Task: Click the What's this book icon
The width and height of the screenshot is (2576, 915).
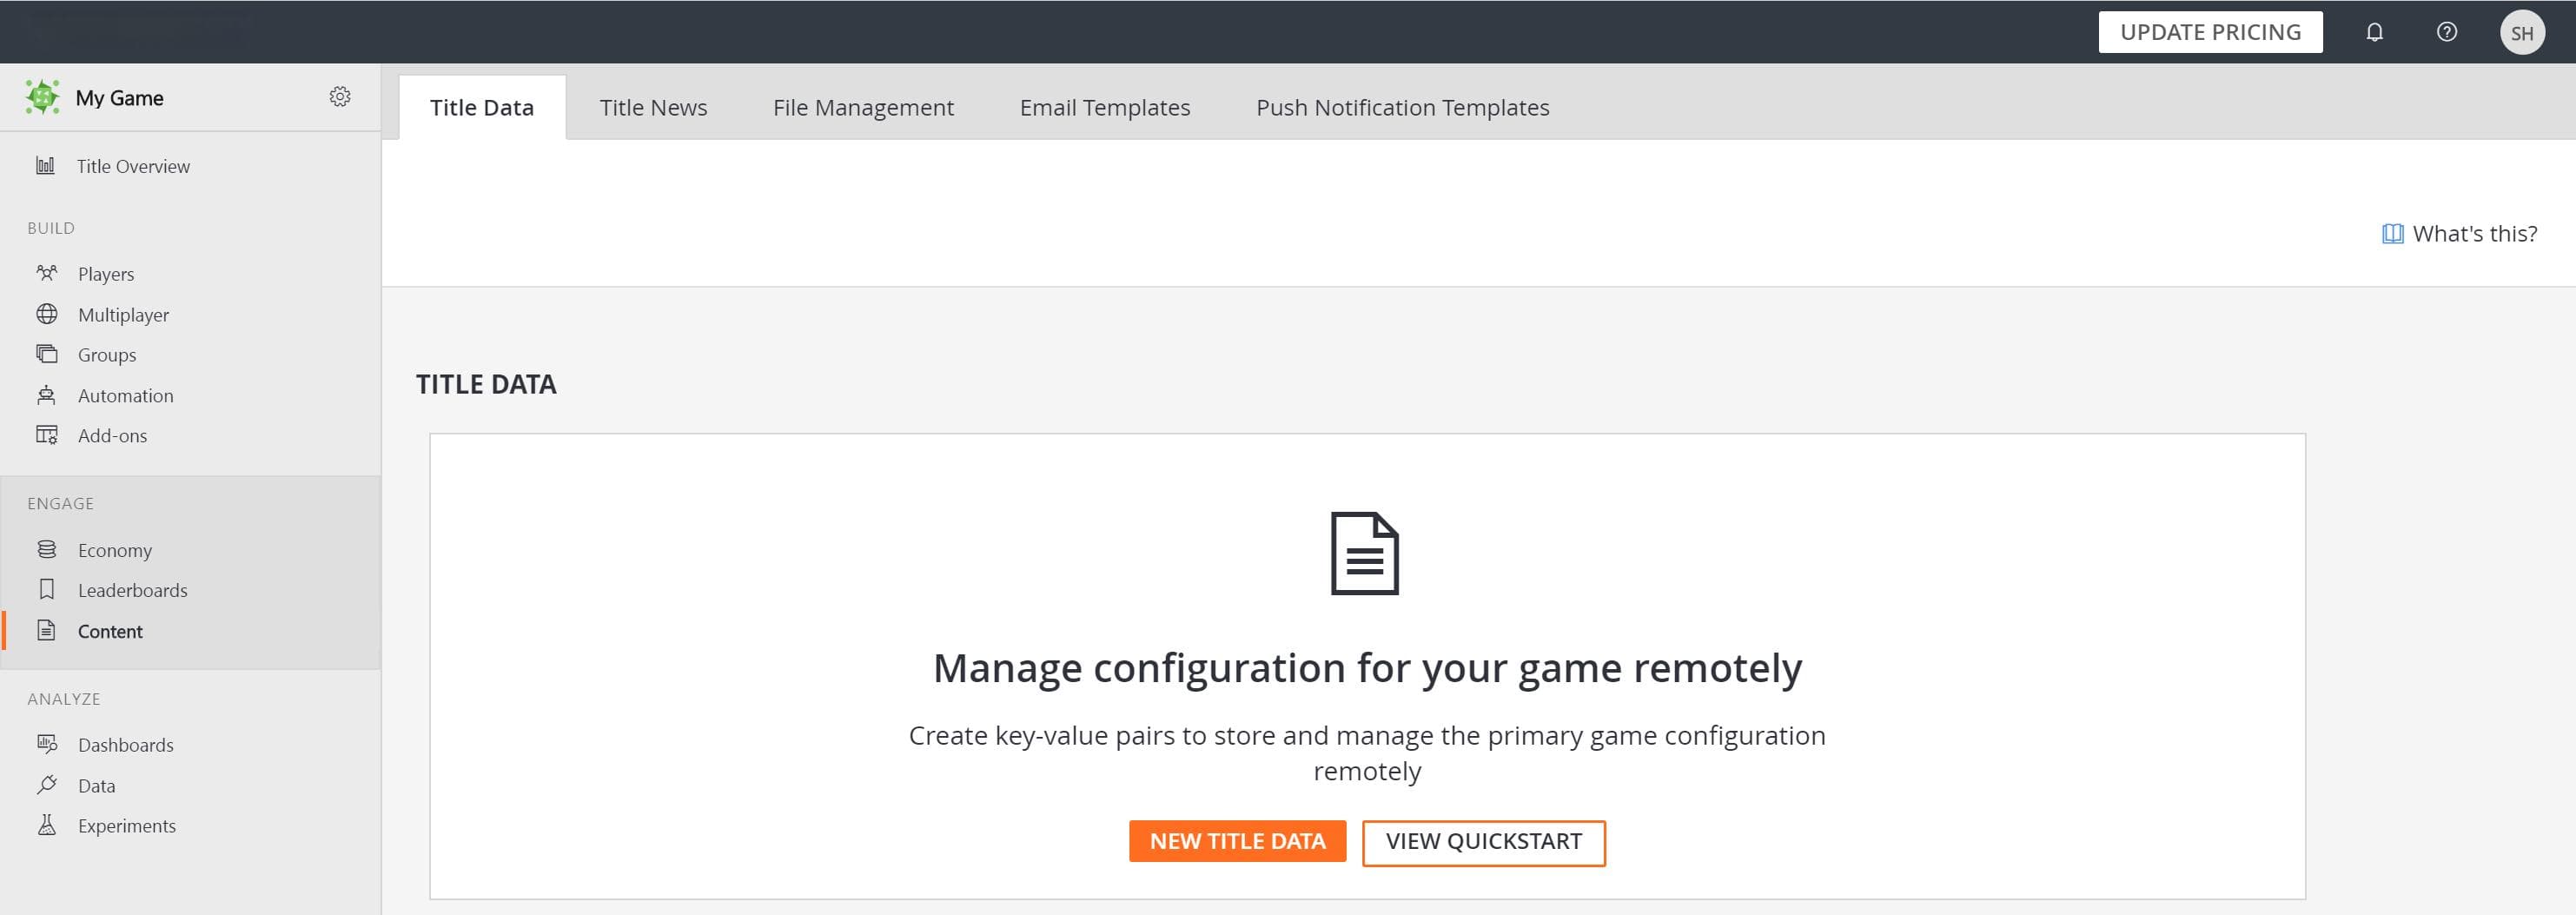Action: click(2392, 234)
